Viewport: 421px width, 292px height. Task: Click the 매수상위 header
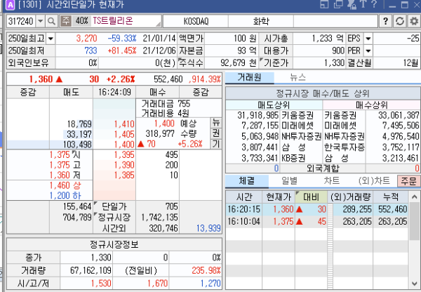pos(372,105)
